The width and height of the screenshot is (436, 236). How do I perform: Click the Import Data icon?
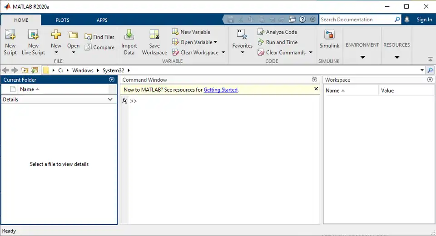[129, 35]
